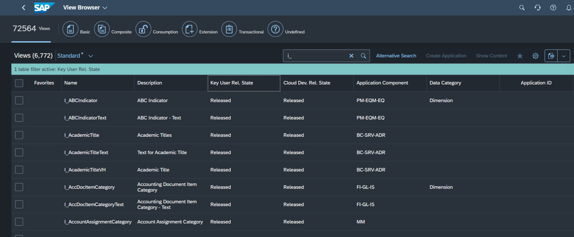Open the export spreadsheet icon
Screen dimensions: 574x237
point(550,56)
